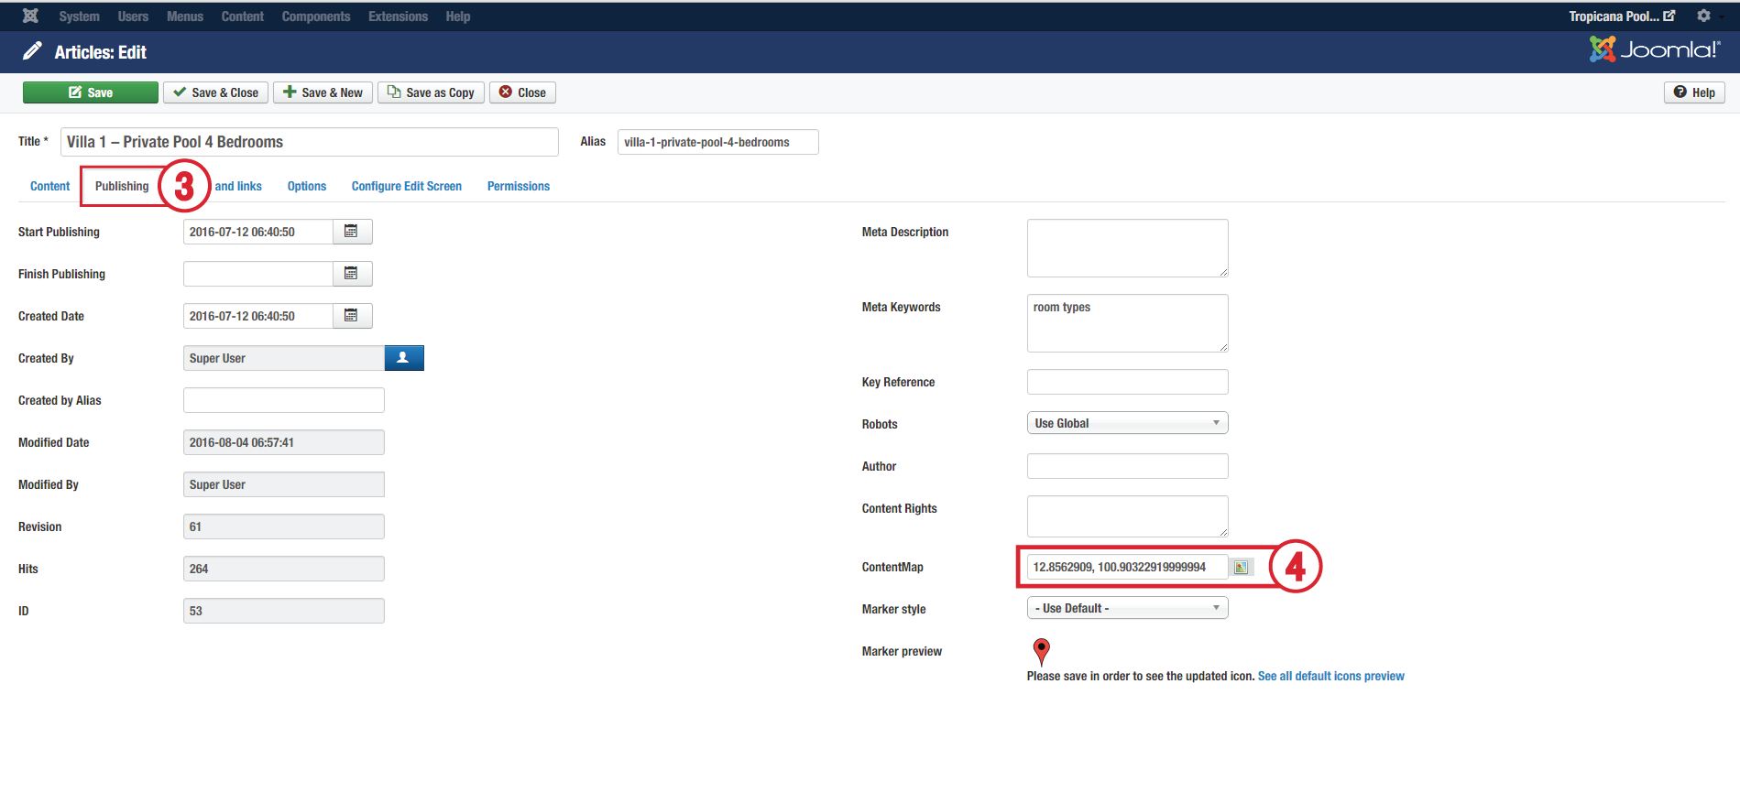Image resolution: width=1740 pixels, height=803 pixels.
Task: Switch to the Content tab
Action: click(49, 186)
